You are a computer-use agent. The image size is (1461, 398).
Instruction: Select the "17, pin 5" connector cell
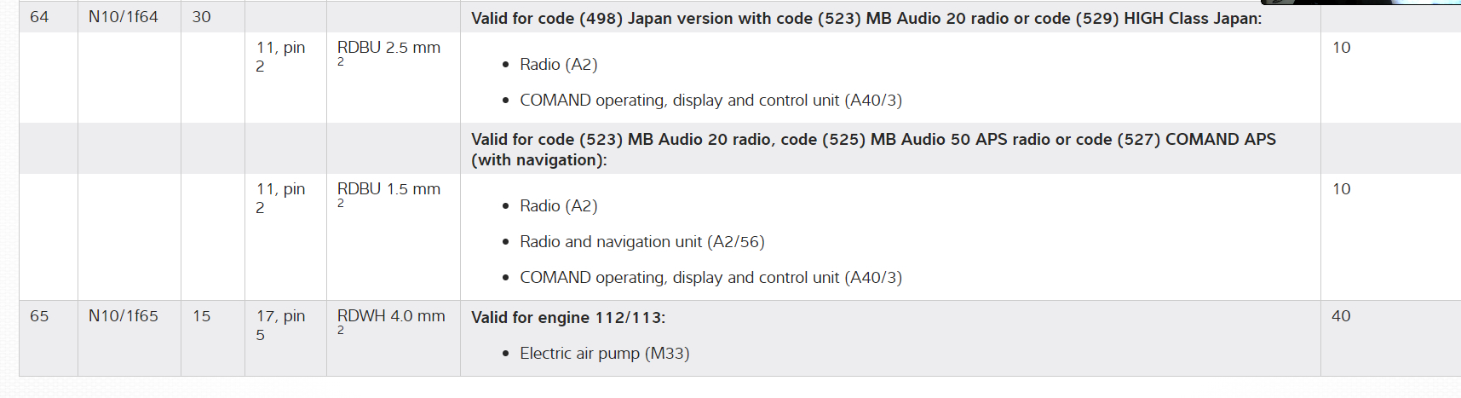pos(280,325)
